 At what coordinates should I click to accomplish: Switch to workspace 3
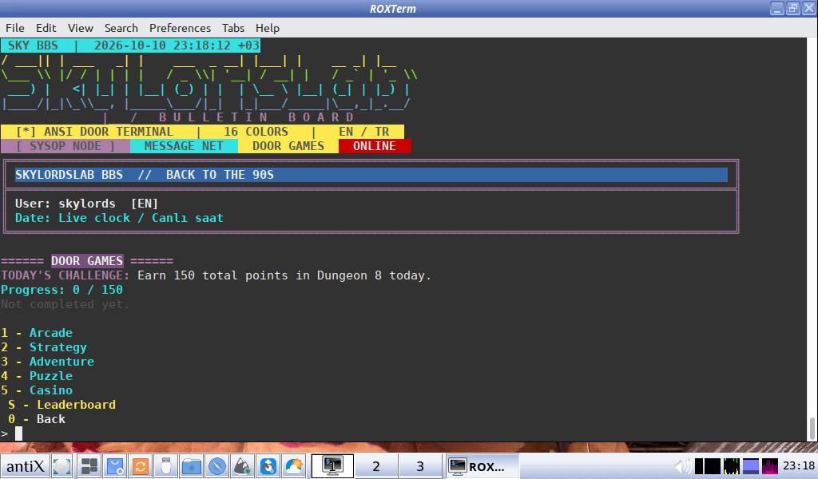(420, 466)
